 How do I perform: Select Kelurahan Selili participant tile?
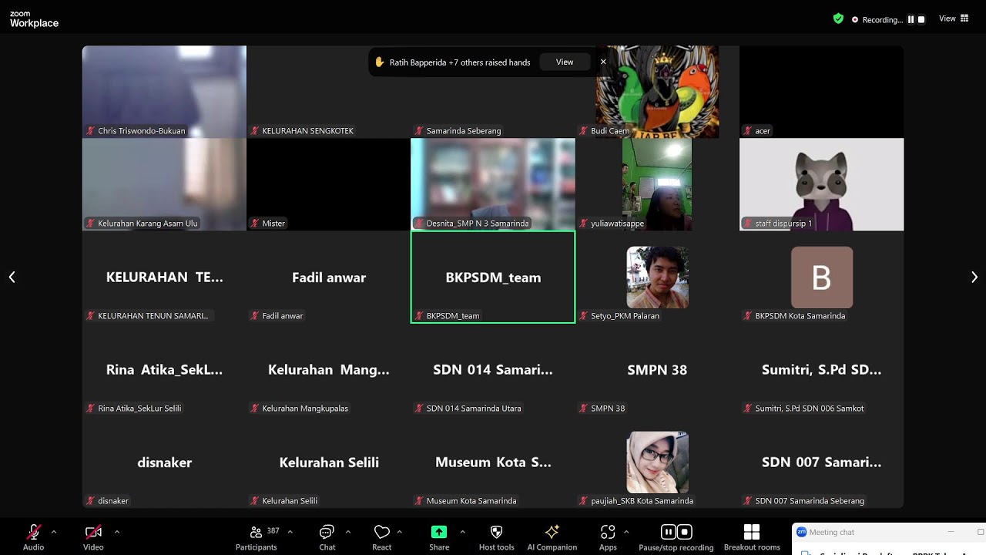coord(328,462)
